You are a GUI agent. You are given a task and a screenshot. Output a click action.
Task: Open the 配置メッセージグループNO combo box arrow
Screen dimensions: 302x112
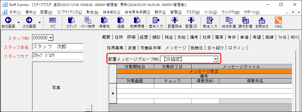pyautogui.click(x=216, y=59)
